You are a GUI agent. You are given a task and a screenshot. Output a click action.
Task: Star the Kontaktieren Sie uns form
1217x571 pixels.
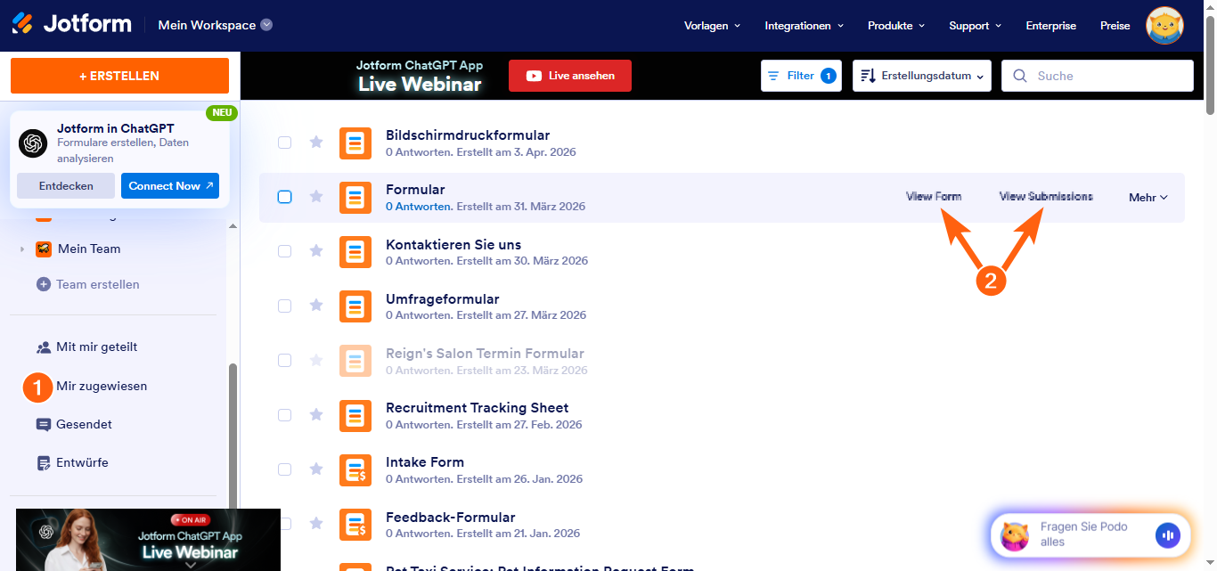pos(315,251)
